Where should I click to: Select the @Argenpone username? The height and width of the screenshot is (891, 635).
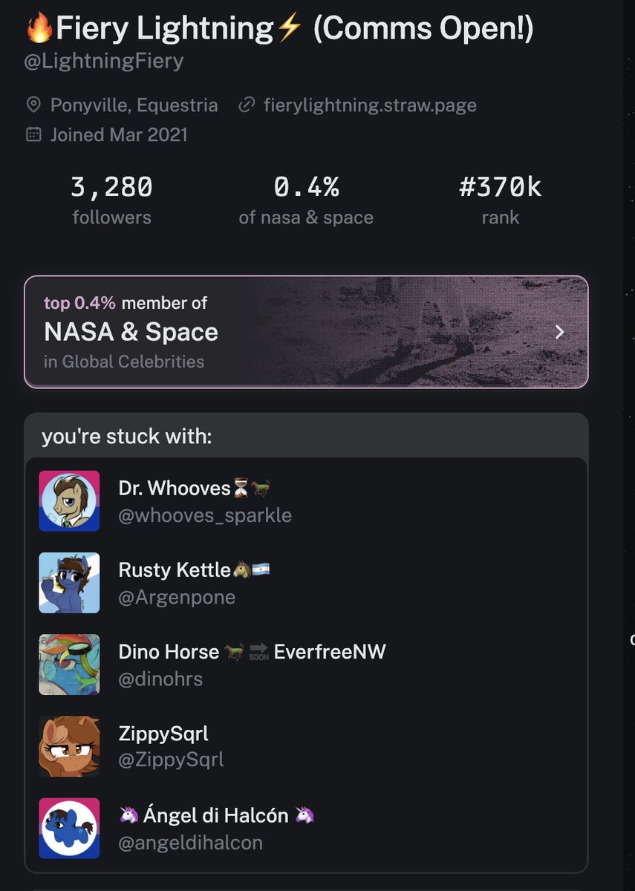[x=177, y=597]
